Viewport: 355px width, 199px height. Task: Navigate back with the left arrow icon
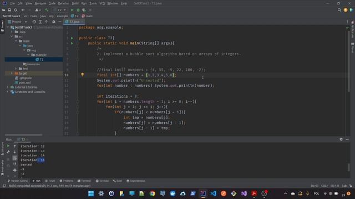[x=23, y=10]
